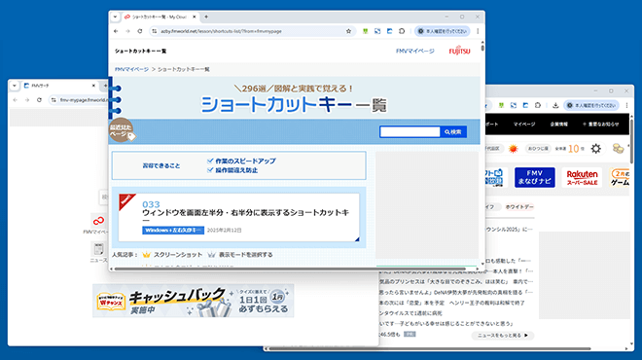The image size is (642, 360).
Task: Click profile verification chip in right window
Action: (591, 106)
